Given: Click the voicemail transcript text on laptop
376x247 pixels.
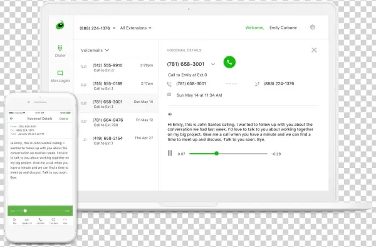Looking at the screenshot, I should tap(240, 132).
